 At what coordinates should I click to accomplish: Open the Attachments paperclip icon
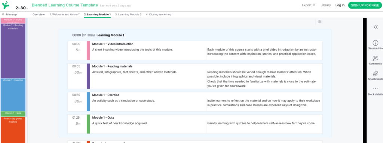point(376,74)
